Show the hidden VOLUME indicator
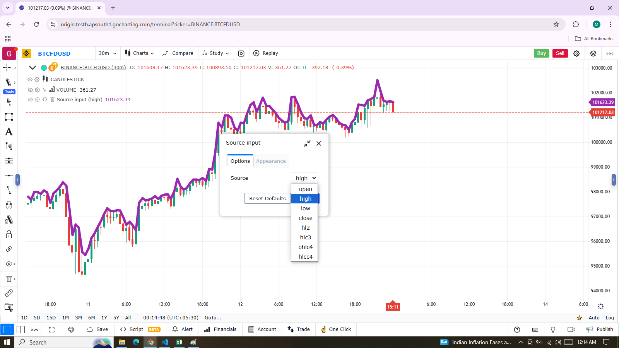 point(30,90)
